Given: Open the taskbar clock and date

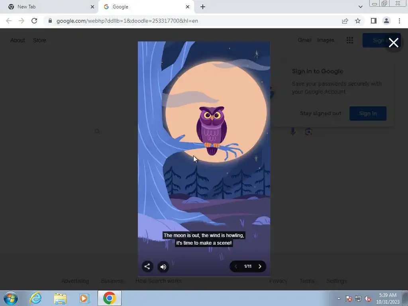Looking at the screenshot, I should [x=388, y=298].
